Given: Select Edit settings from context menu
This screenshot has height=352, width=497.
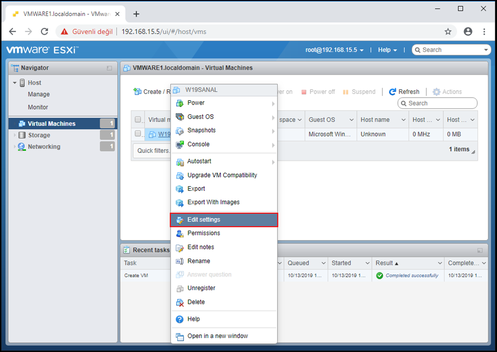Looking at the screenshot, I should (224, 220).
